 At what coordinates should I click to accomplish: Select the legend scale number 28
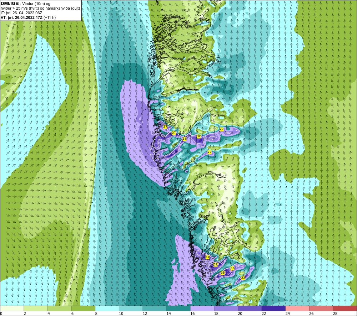[x=335, y=314]
